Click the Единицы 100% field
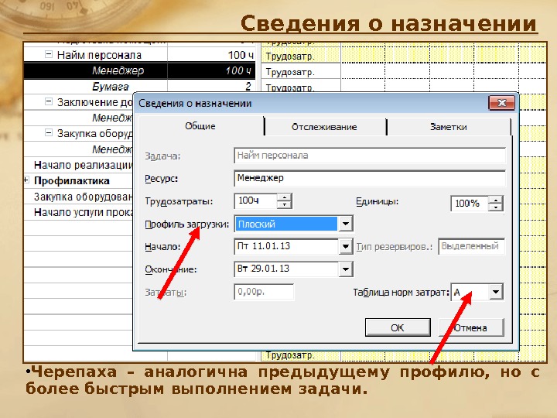Image resolution: width=557 pixels, height=418 pixels. (x=470, y=204)
